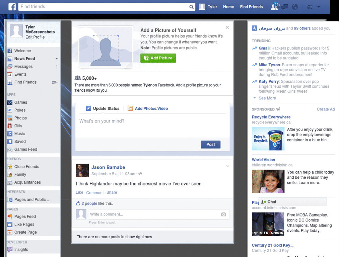Open the Pokes icon
Viewport: 343px width, 257px height.
click(x=10, y=110)
